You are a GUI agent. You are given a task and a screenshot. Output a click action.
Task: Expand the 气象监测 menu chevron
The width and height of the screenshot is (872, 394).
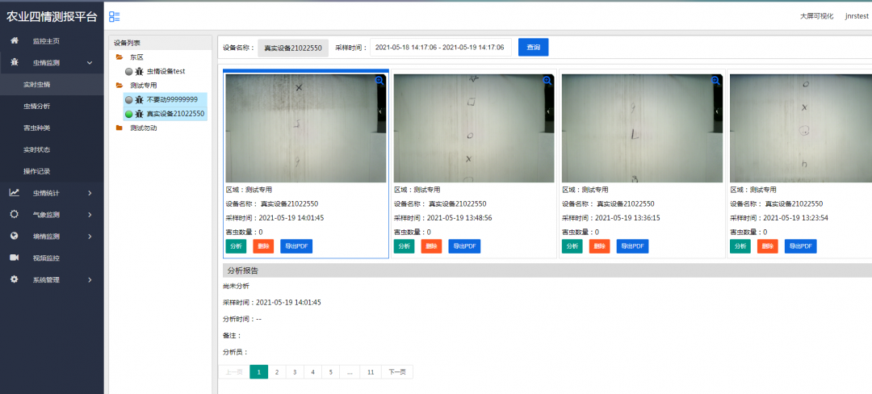[90, 215]
